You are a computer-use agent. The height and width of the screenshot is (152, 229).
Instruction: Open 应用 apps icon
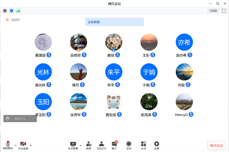point(143,145)
